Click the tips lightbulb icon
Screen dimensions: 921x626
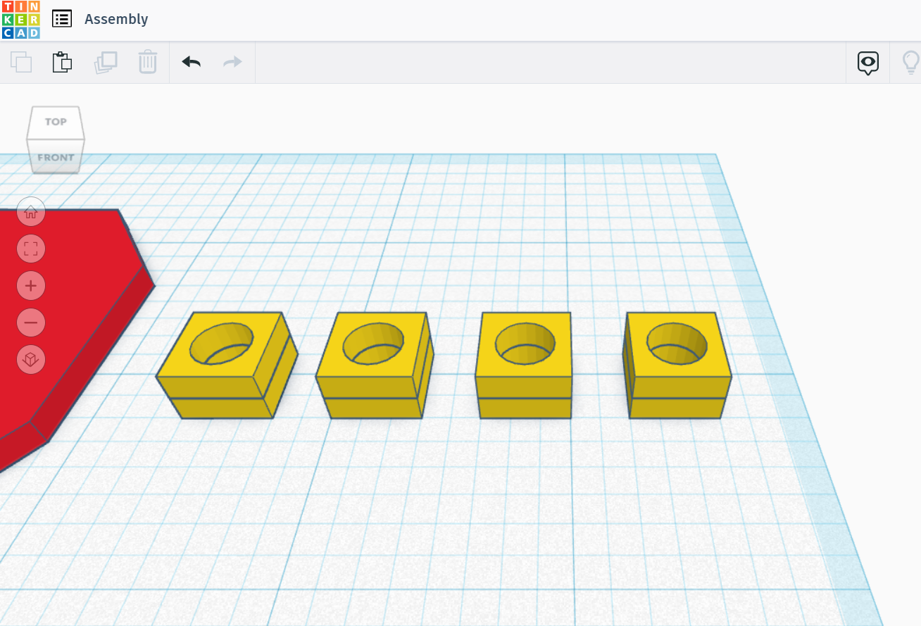click(x=911, y=62)
